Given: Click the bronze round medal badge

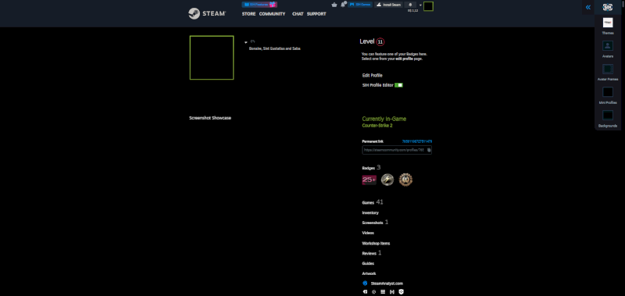Looking at the screenshot, I should [405, 180].
